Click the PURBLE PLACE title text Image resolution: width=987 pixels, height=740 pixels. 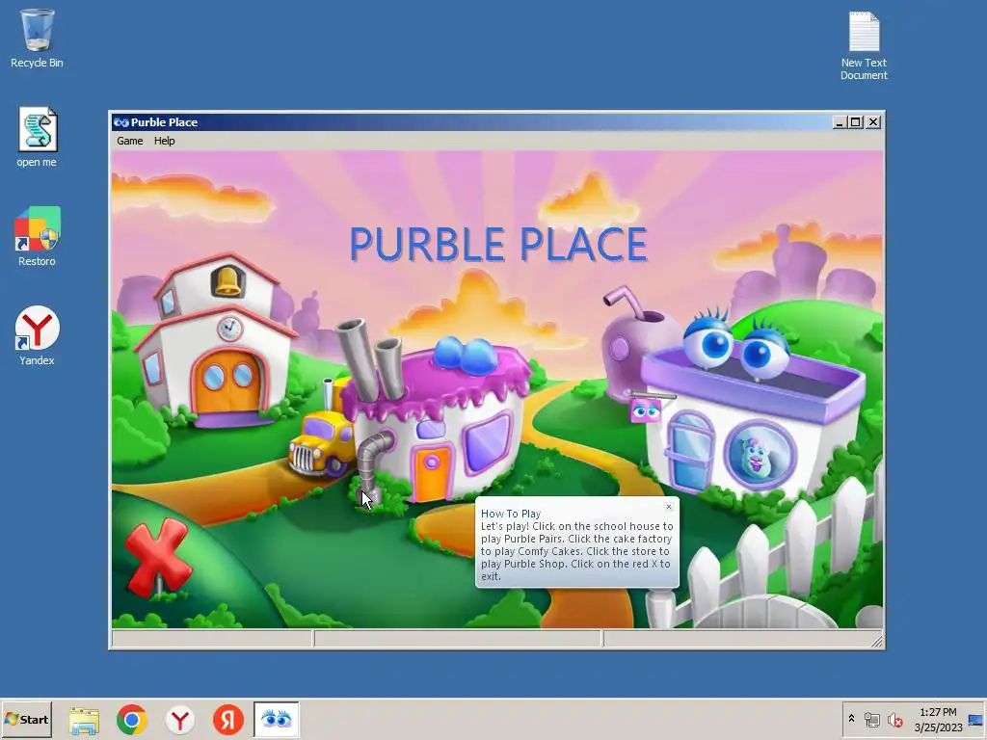[498, 244]
